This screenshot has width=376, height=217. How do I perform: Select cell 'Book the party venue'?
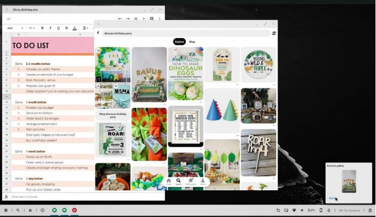click(40, 80)
